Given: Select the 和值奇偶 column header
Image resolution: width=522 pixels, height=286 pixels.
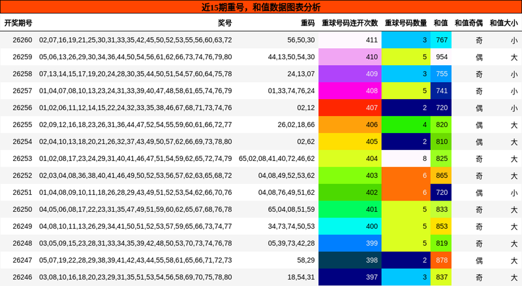Looking at the screenshot, I should [x=468, y=23].
